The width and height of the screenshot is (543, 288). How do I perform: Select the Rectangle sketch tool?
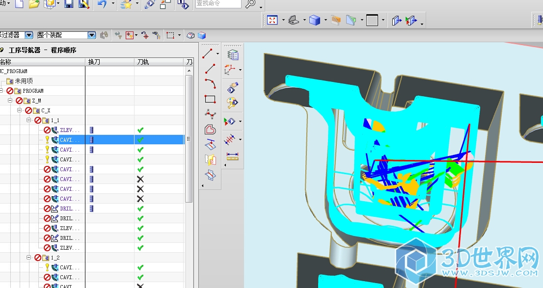[210, 99]
